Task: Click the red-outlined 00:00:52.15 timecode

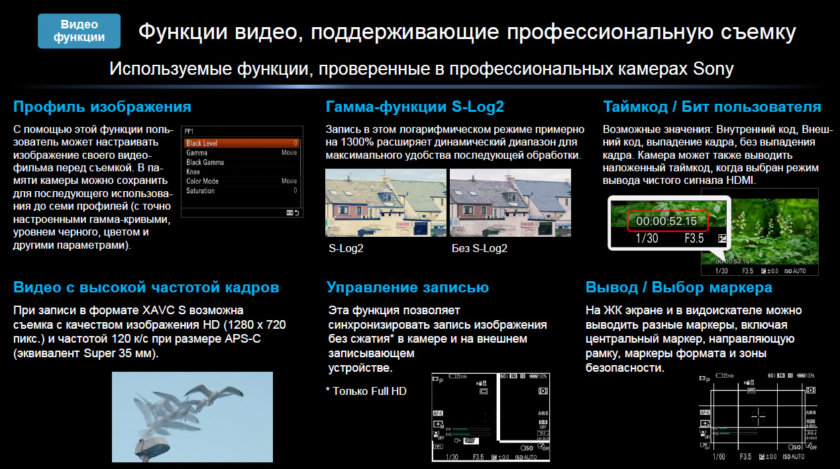Action: click(667, 221)
